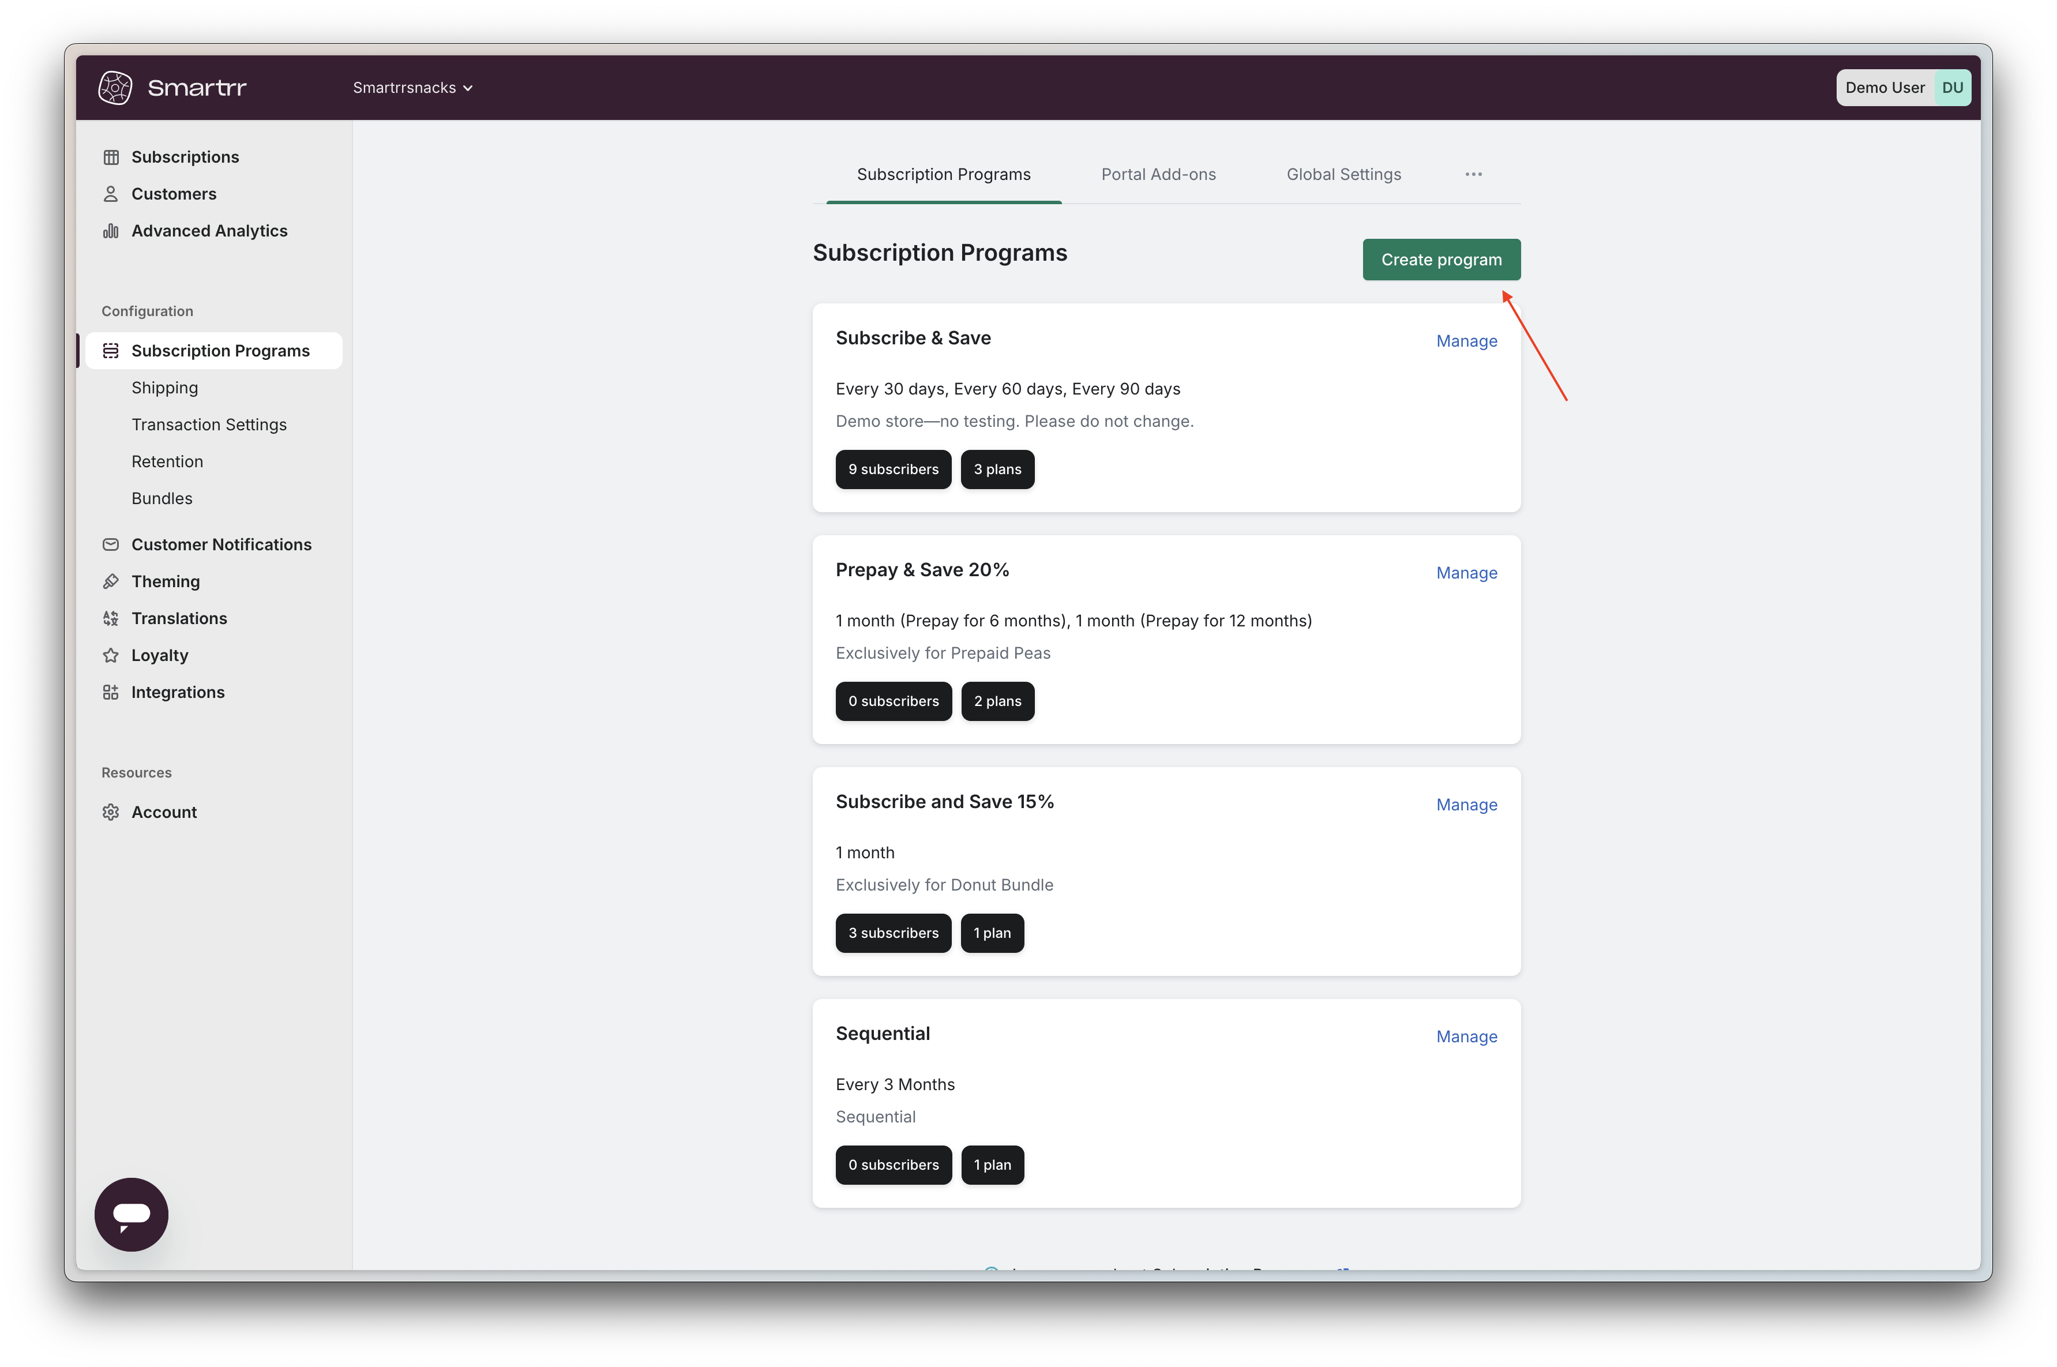Expand the Smartrrsnacks store dropdown

point(412,87)
